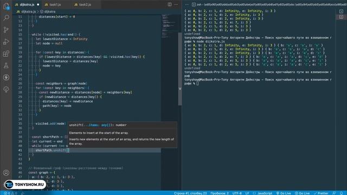Click line number 15 in the gutter
Viewport: 347px width, 195px height.
20,35
